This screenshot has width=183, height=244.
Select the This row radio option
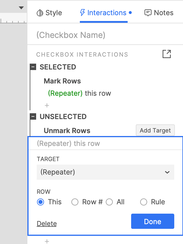point(41,202)
